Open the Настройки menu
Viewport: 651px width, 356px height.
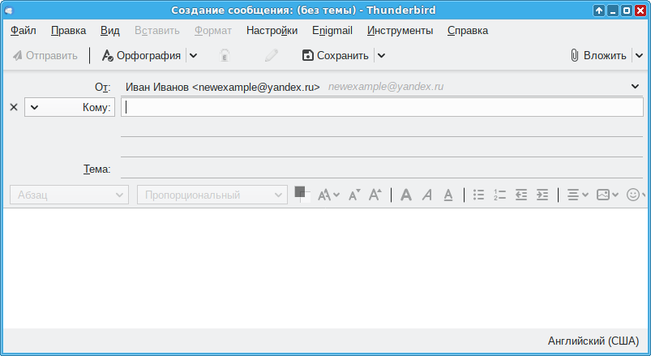(272, 31)
